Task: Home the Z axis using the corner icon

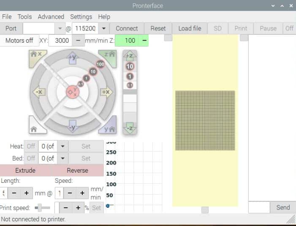Action: pos(109,56)
